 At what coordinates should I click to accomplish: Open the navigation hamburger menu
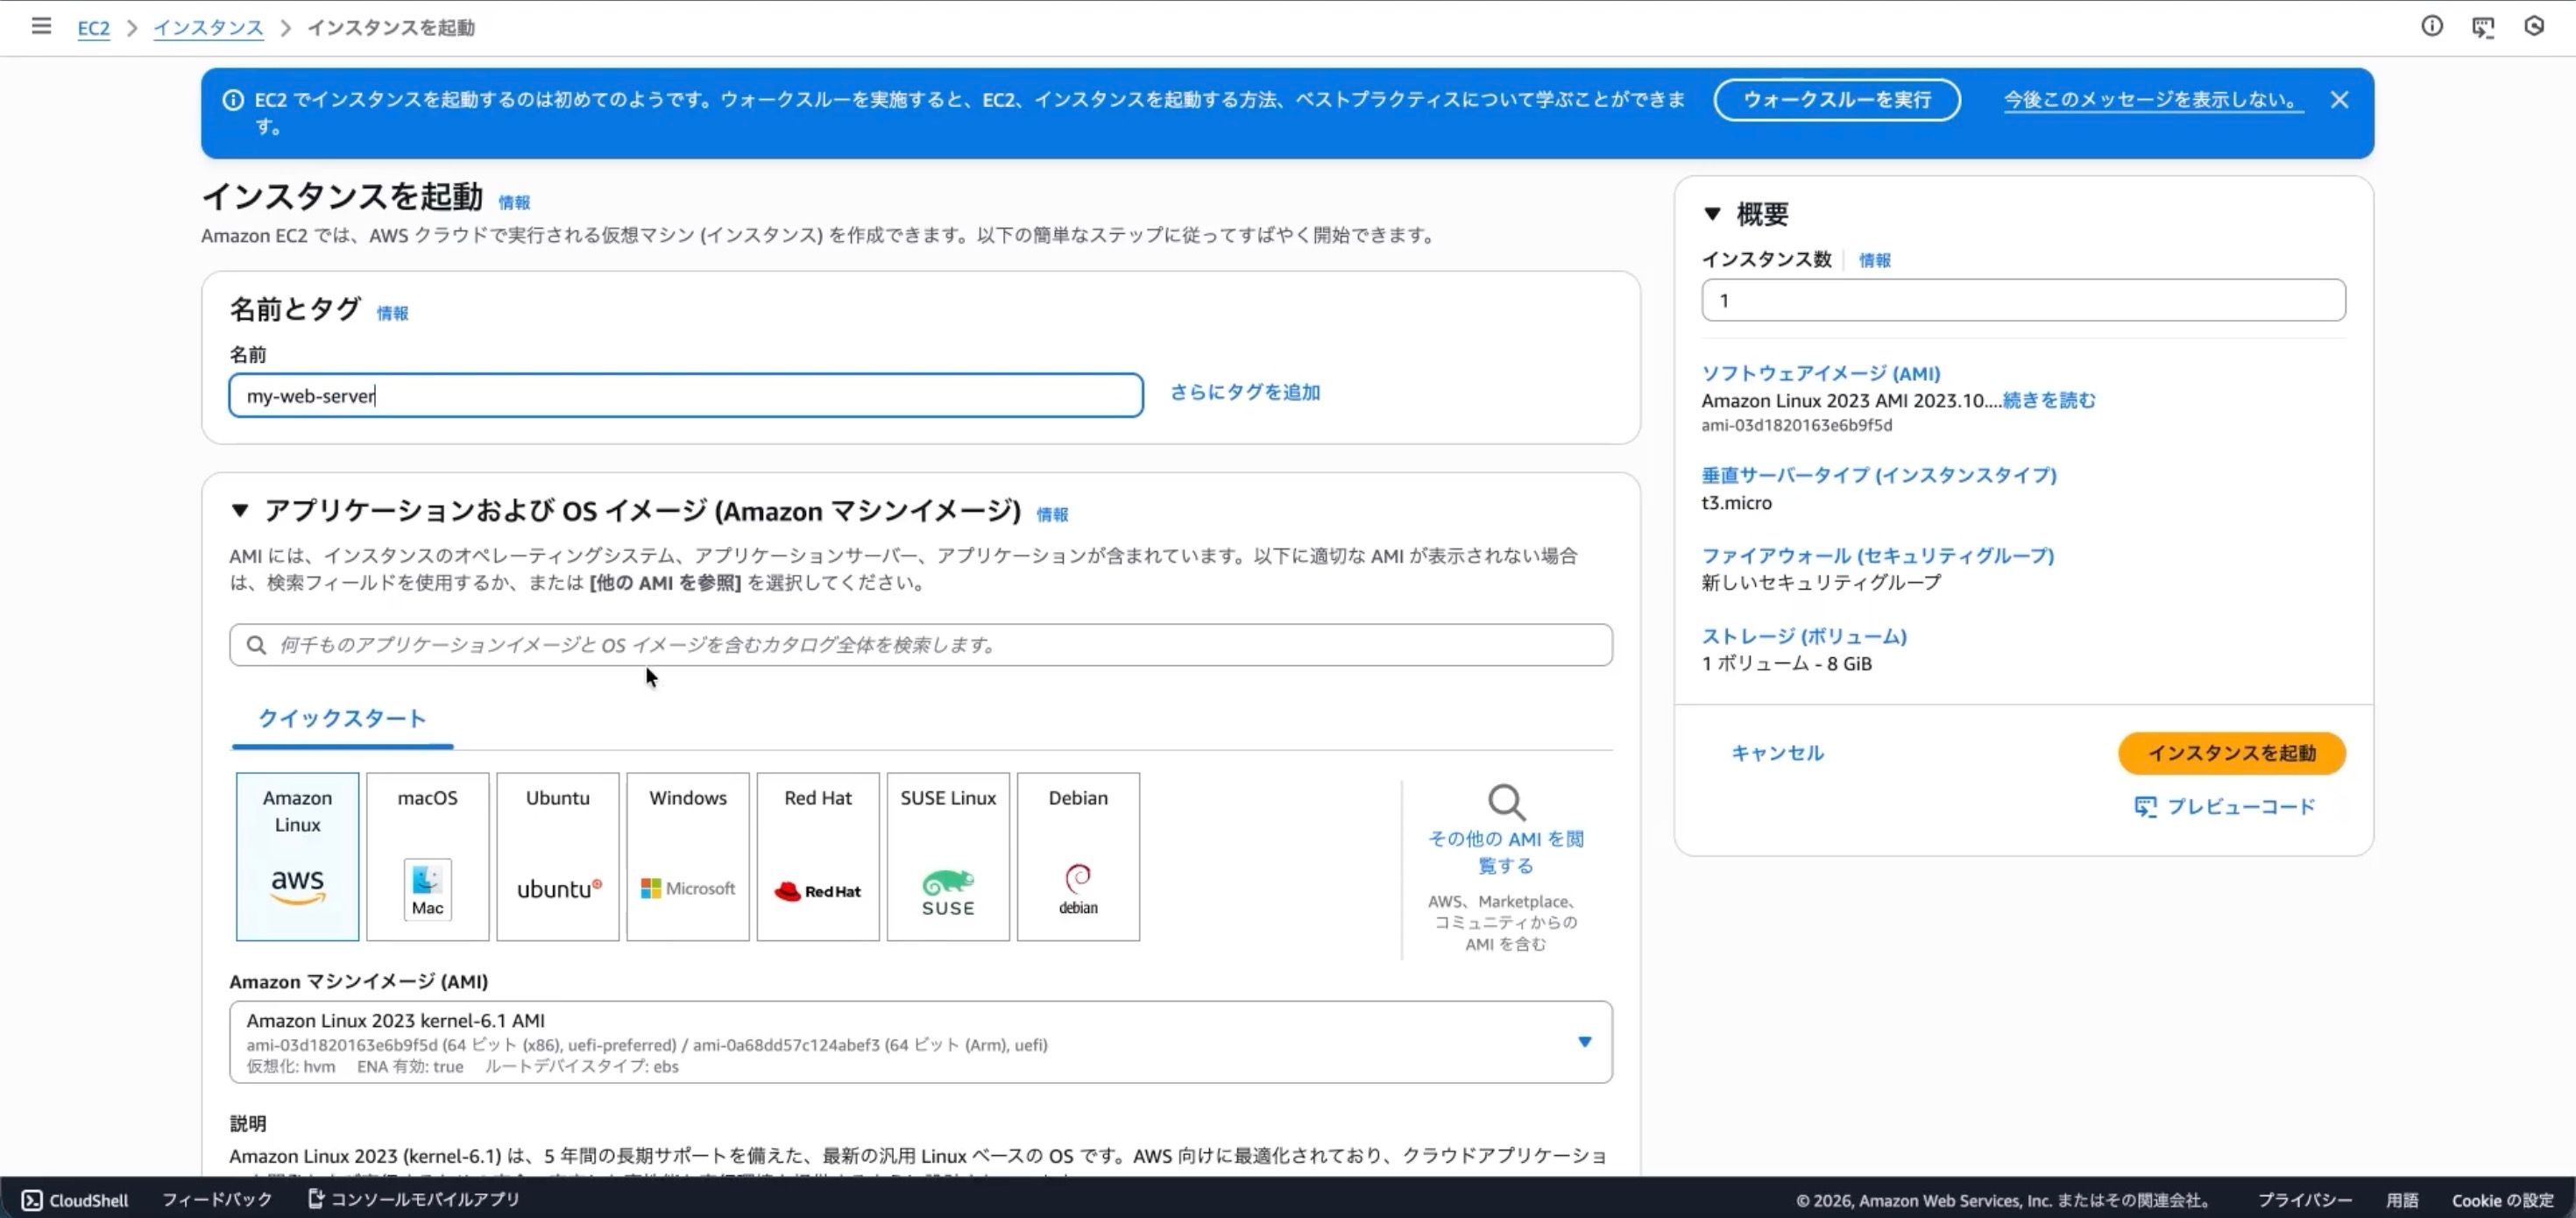click(41, 27)
